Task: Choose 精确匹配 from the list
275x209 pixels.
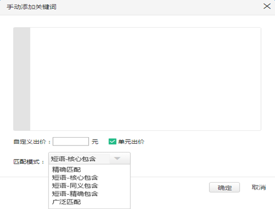Action: (x=66, y=170)
